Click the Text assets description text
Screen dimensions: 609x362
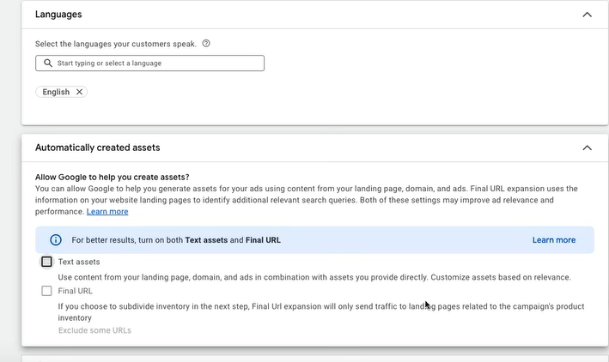314,277
